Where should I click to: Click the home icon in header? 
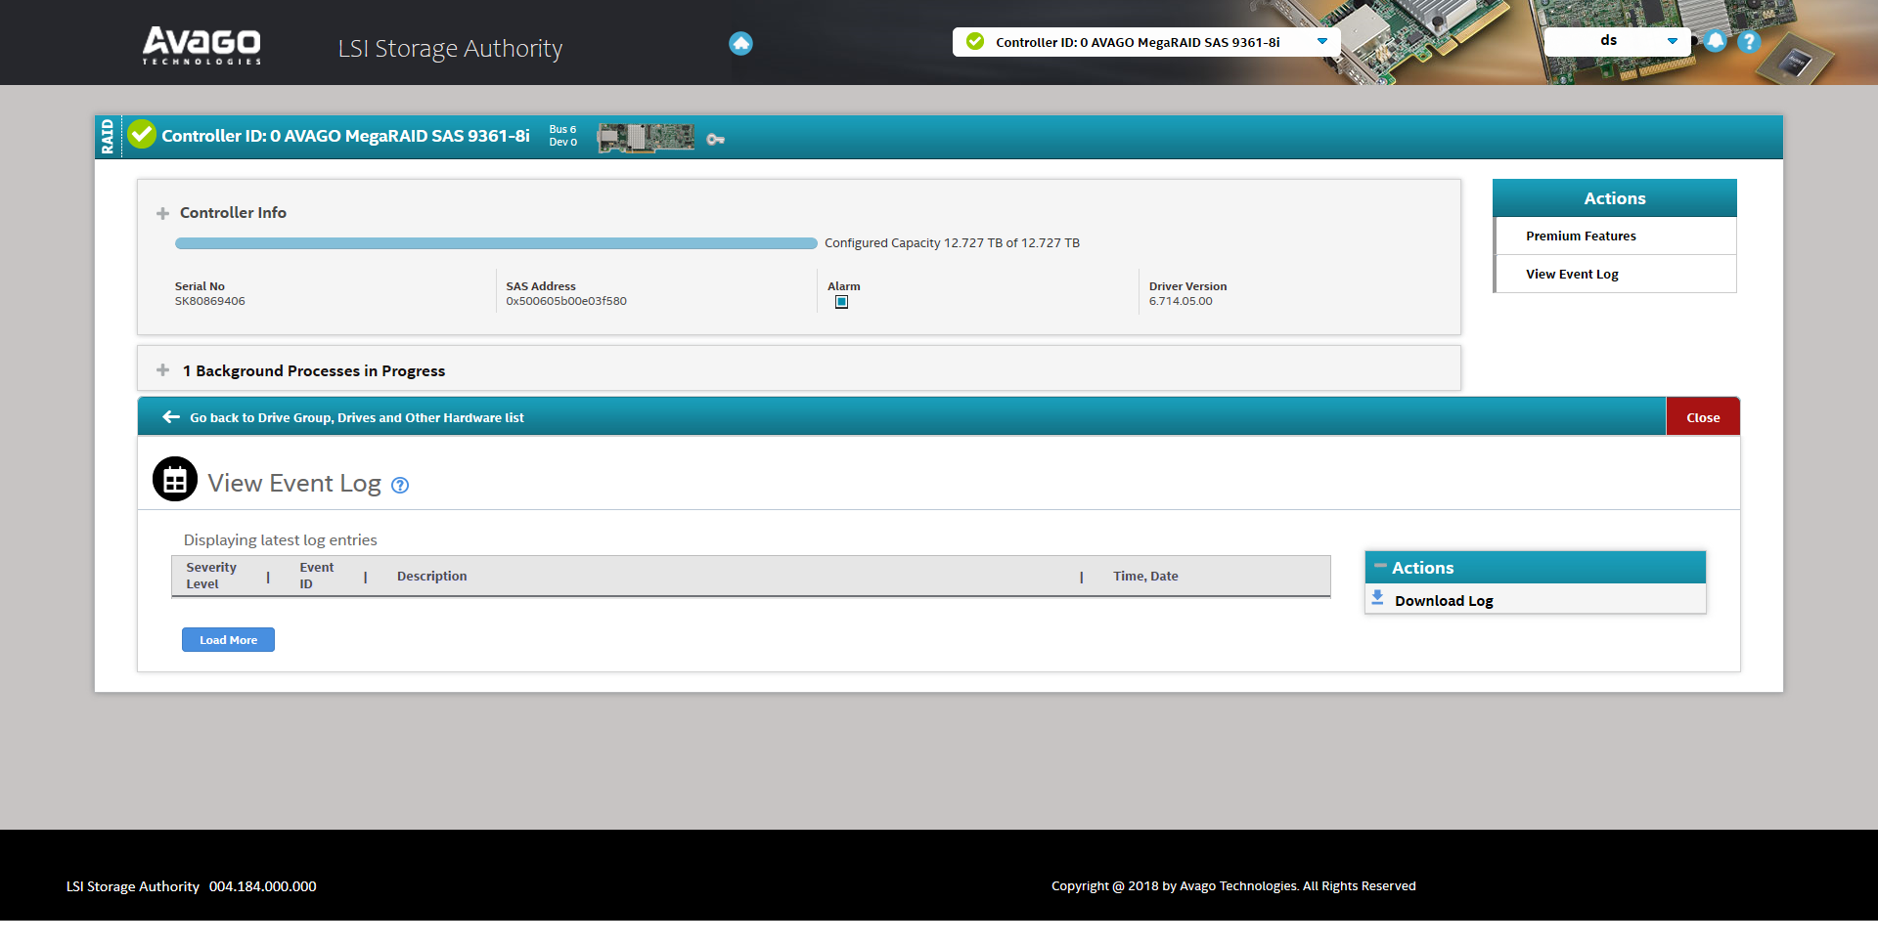pos(740,43)
